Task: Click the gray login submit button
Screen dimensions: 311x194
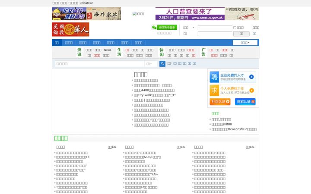Action: pos(241,34)
